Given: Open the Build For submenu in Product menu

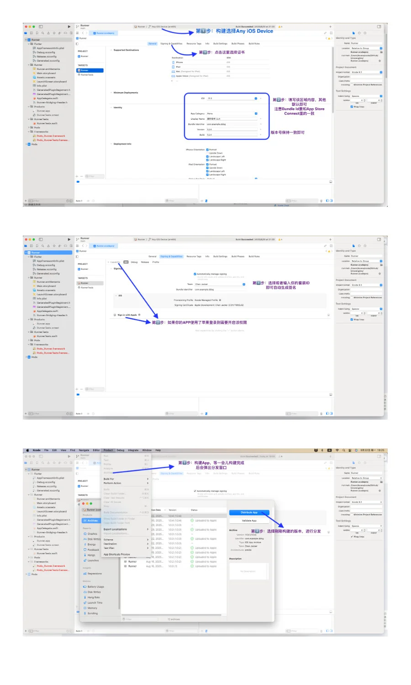Looking at the screenshot, I should pyautogui.click(x=126, y=479).
